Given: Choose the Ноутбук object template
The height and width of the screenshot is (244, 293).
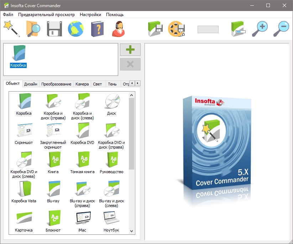Looking at the screenshot, I should [x=111, y=222].
